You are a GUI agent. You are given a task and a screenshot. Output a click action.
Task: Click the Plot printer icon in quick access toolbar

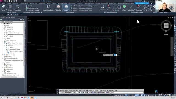coord(16,1)
